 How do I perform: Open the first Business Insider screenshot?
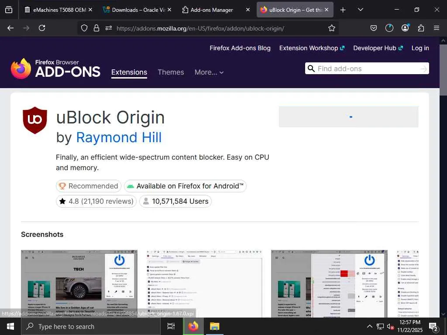79,284
